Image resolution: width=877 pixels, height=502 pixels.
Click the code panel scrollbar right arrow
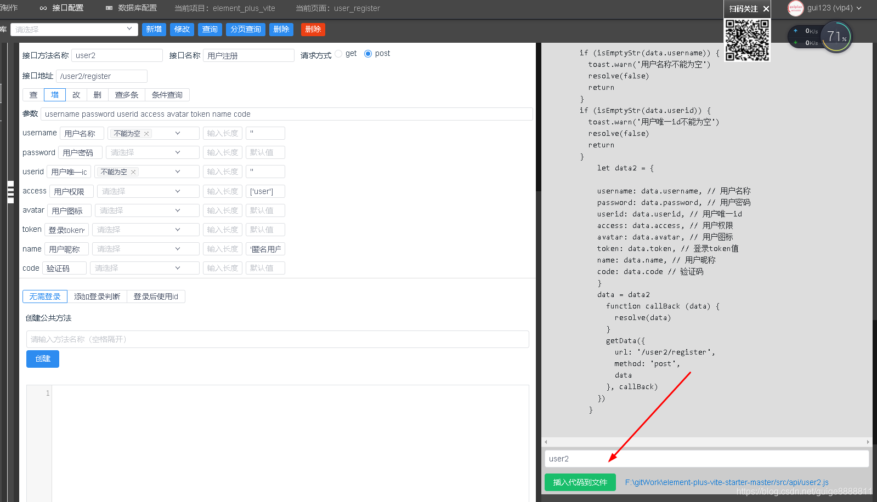868,442
